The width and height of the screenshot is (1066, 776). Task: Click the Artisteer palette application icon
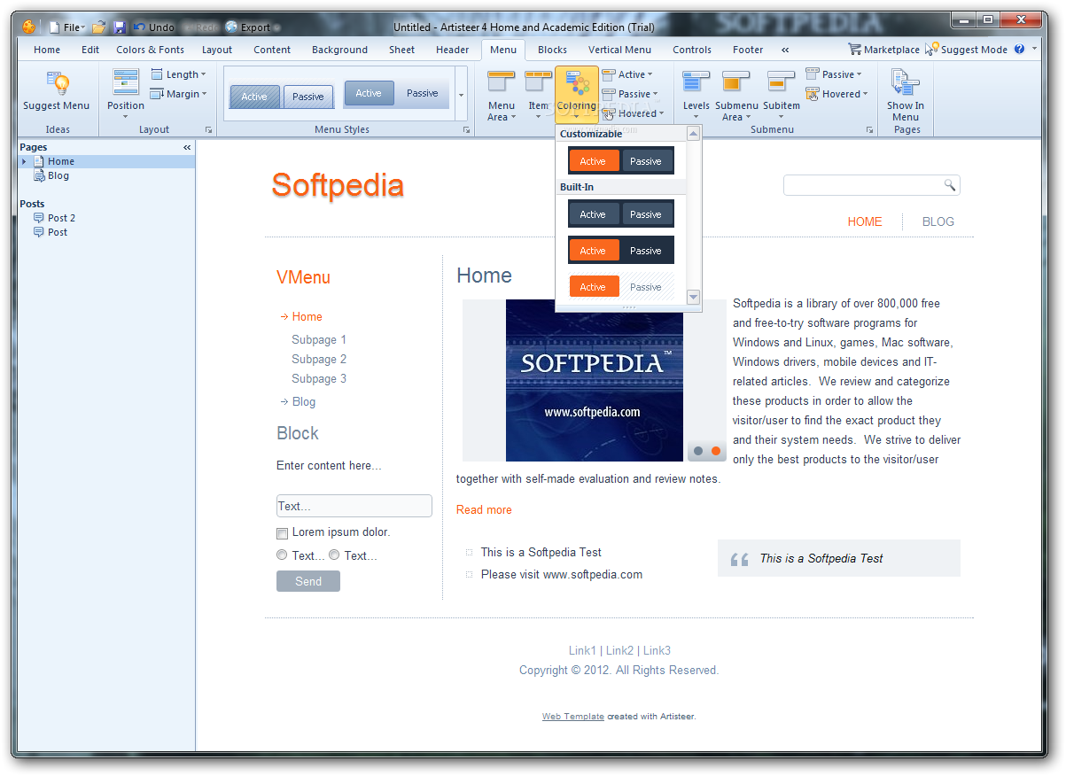[x=29, y=27]
